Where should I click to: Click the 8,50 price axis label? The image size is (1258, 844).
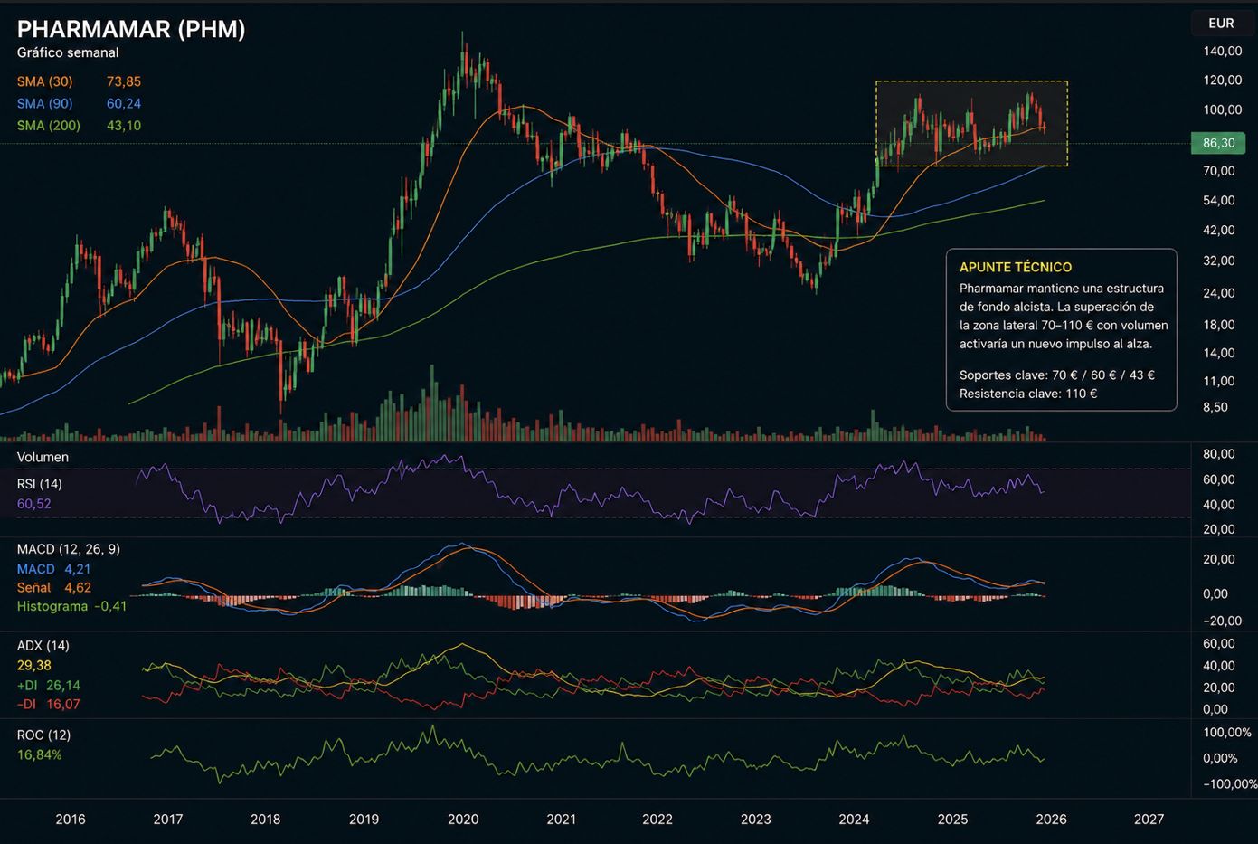point(1215,407)
